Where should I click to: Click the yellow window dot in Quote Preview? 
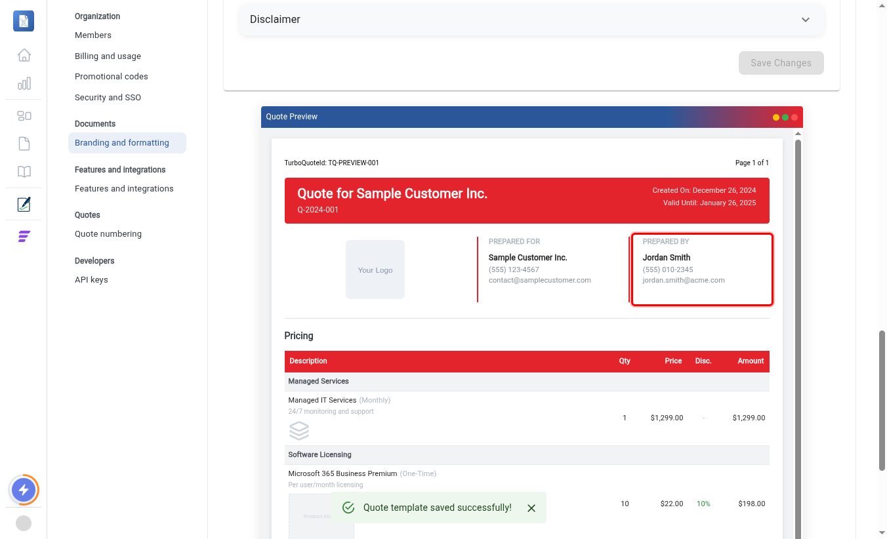pos(776,117)
